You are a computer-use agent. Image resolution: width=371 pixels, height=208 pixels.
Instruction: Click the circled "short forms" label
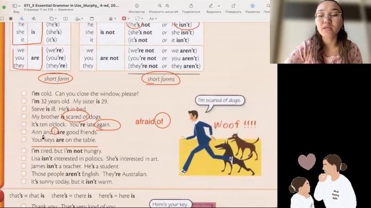tap(161, 79)
